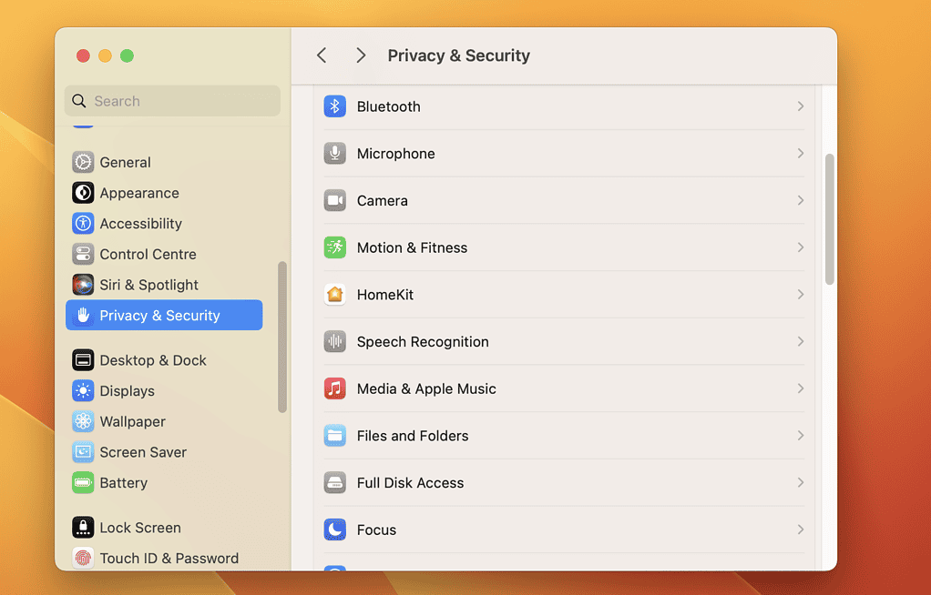Image resolution: width=931 pixels, height=595 pixels.
Task: Click inside the Search field
Action: point(171,100)
